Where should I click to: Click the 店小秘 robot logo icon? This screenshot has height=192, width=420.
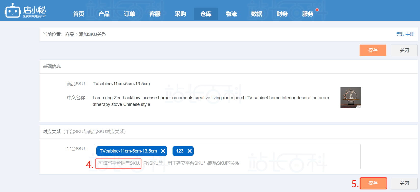click(x=12, y=11)
